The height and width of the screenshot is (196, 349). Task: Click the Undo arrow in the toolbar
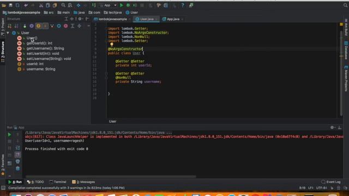(26, 5)
